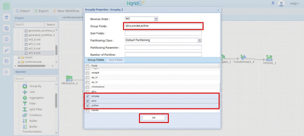
Task: Uncheck the active field checkbox
Action: [x=88, y=106]
